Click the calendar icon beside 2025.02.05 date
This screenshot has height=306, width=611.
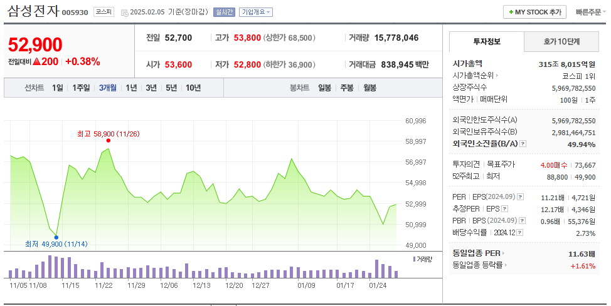coord(124,13)
